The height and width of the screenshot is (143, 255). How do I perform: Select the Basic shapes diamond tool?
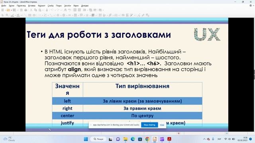coord(58,15)
